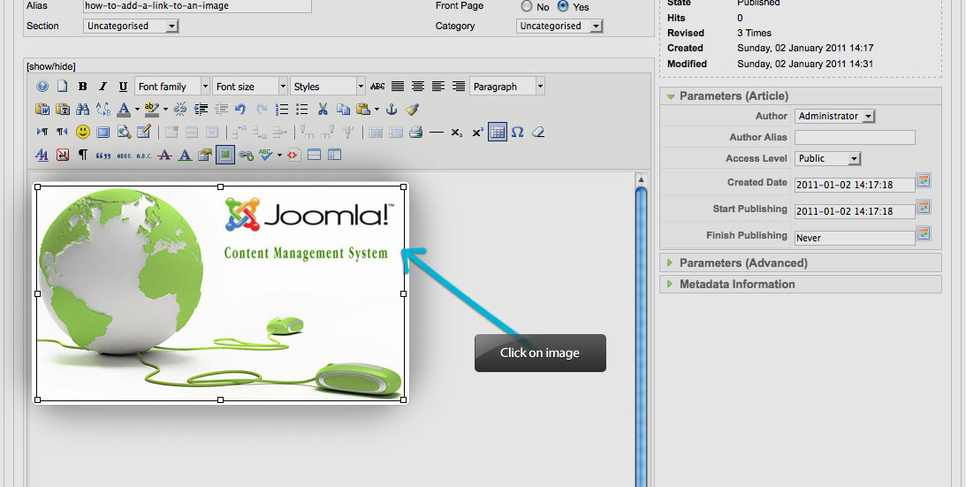Click the Created Date input field

click(855, 185)
